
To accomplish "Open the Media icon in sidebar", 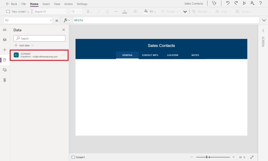I will [x=5, y=70].
